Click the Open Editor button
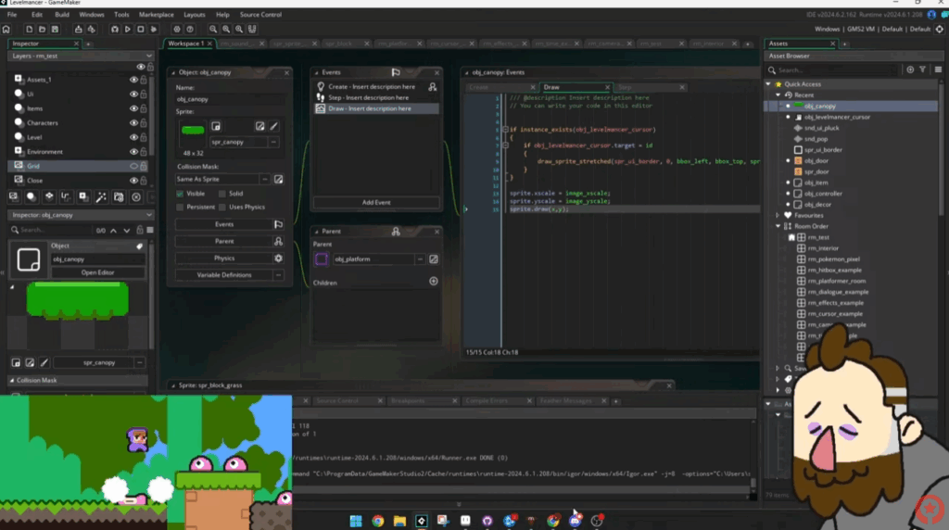Viewport: 949px width, 530px height. (x=96, y=272)
